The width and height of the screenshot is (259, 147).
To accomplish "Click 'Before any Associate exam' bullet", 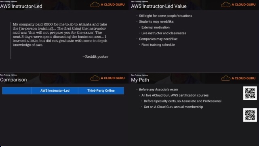I will pyautogui.click(x=158, y=90).
